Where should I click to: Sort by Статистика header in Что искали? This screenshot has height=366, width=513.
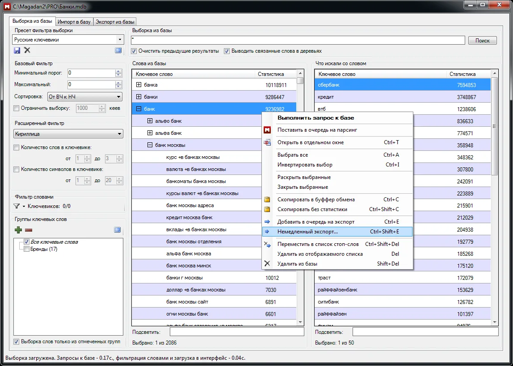[469, 74]
